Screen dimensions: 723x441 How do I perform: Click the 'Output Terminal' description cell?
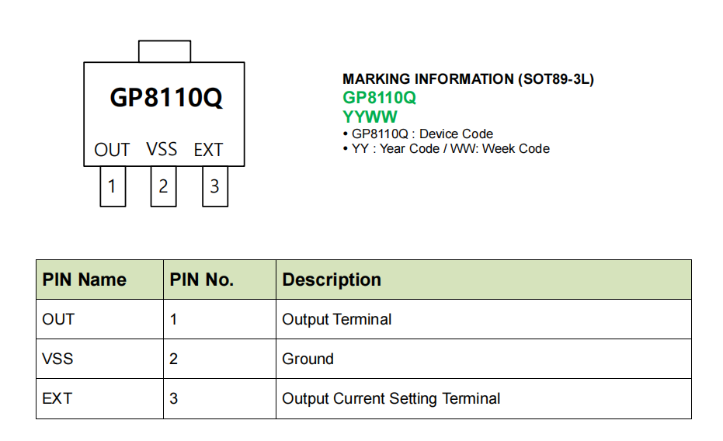(337, 319)
